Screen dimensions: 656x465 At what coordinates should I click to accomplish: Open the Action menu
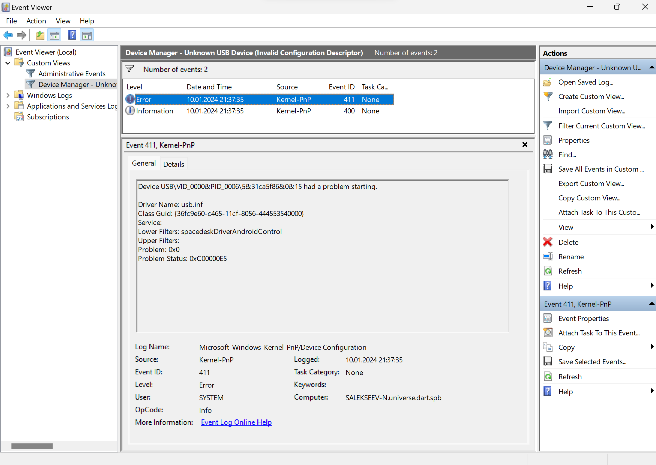36,21
